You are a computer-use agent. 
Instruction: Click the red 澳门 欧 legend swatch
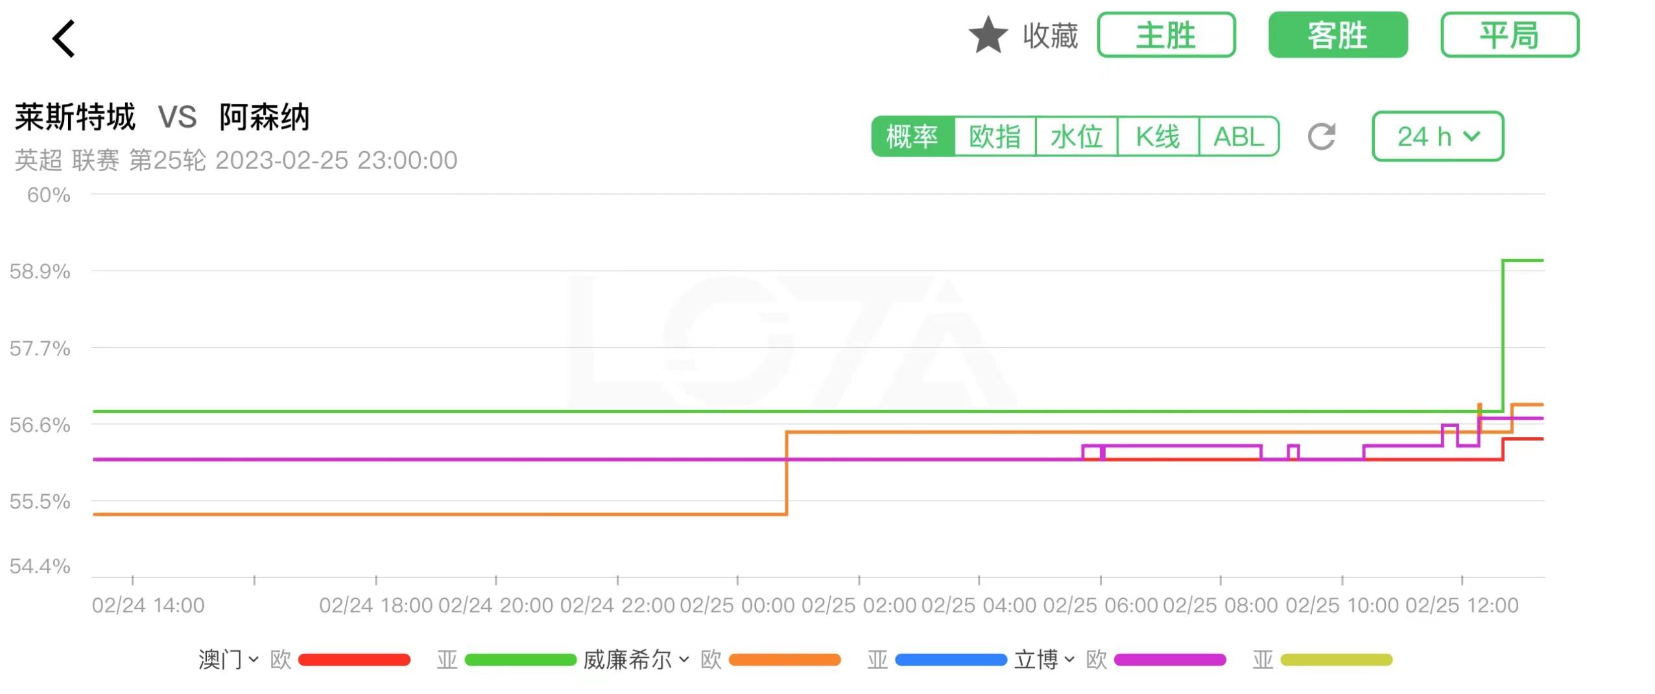click(x=354, y=660)
